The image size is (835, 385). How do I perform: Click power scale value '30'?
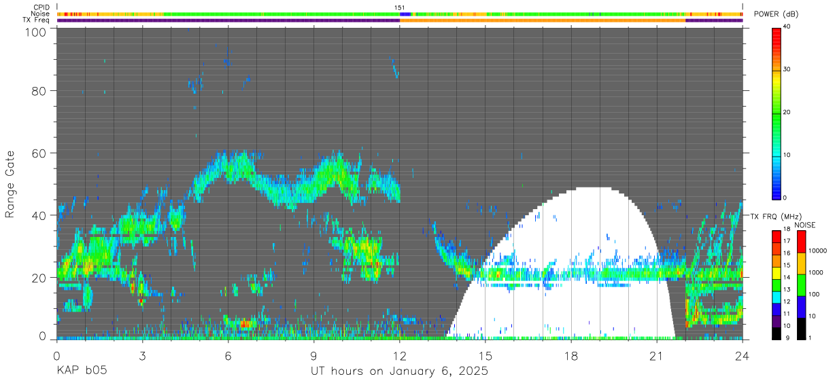pyautogui.click(x=787, y=70)
